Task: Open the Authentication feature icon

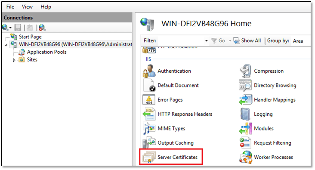Action: pos(149,71)
